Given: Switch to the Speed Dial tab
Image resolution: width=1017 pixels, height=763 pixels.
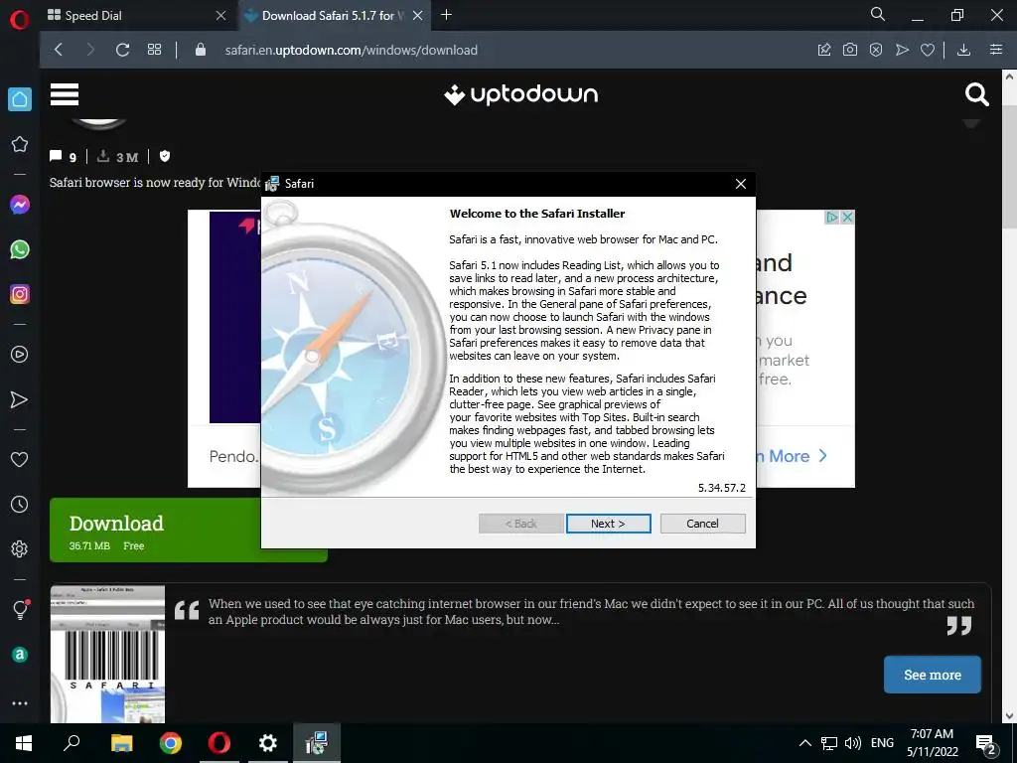Looking at the screenshot, I should 137,16.
